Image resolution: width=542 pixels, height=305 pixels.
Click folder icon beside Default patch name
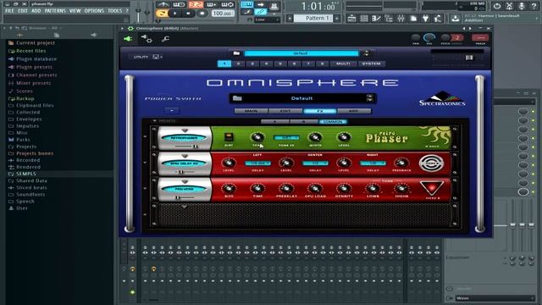[x=237, y=98]
